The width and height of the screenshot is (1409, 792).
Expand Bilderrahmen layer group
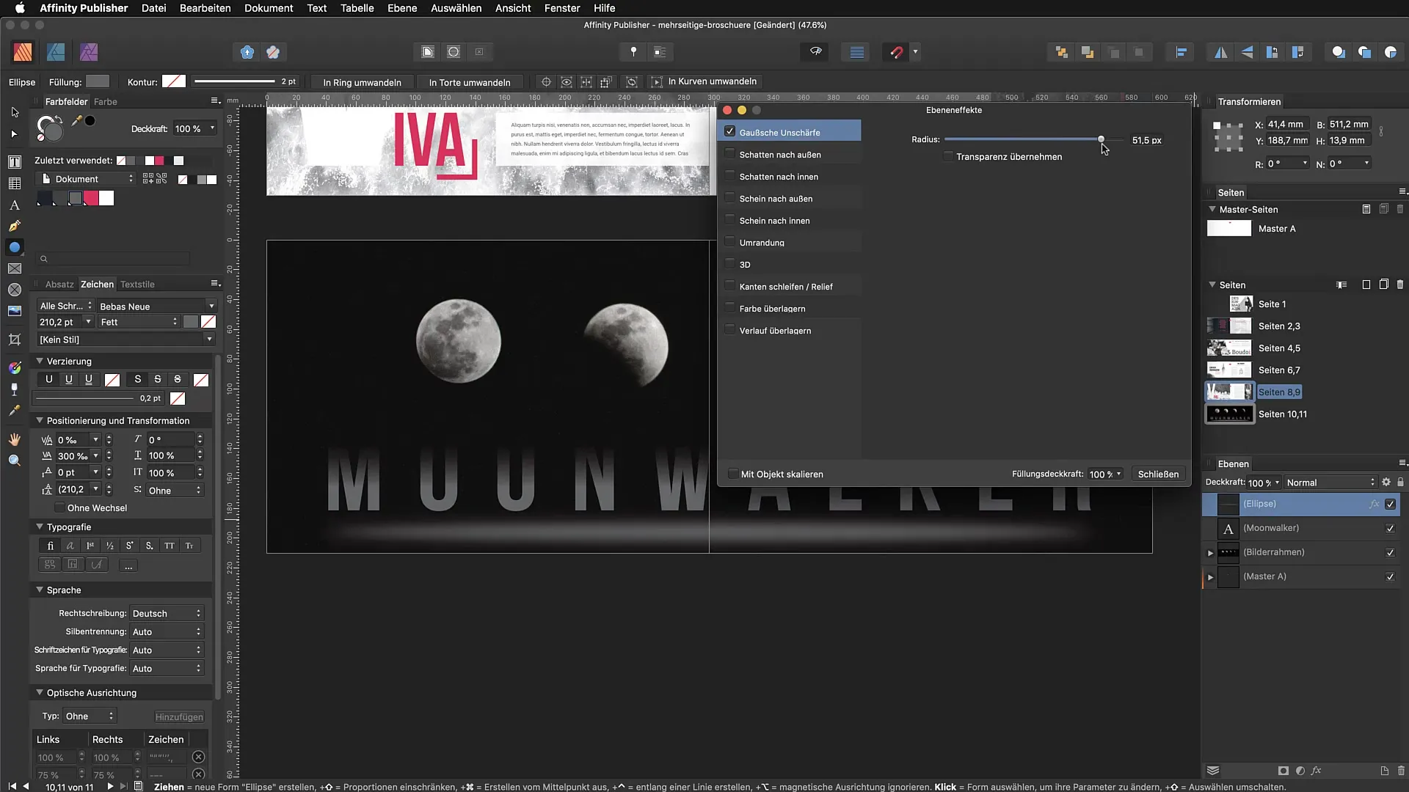click(1211, 553)
